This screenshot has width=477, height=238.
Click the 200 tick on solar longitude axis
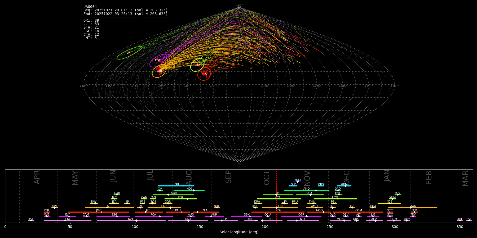coord(265,227)
